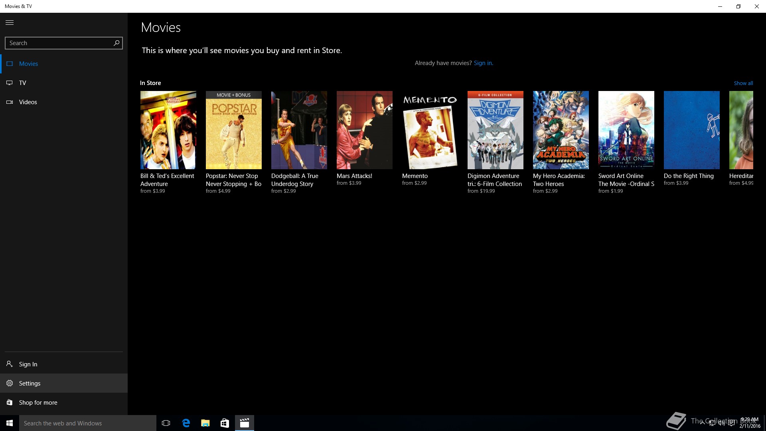Image resolution: width=766 pixels, height=431 pixels.
Task: Click the 'Mars Attacks!' title text
Action: pos(354,176)
